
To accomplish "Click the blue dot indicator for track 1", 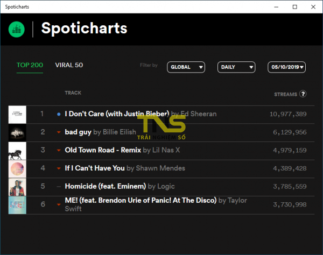I will [x=58, y=114].
